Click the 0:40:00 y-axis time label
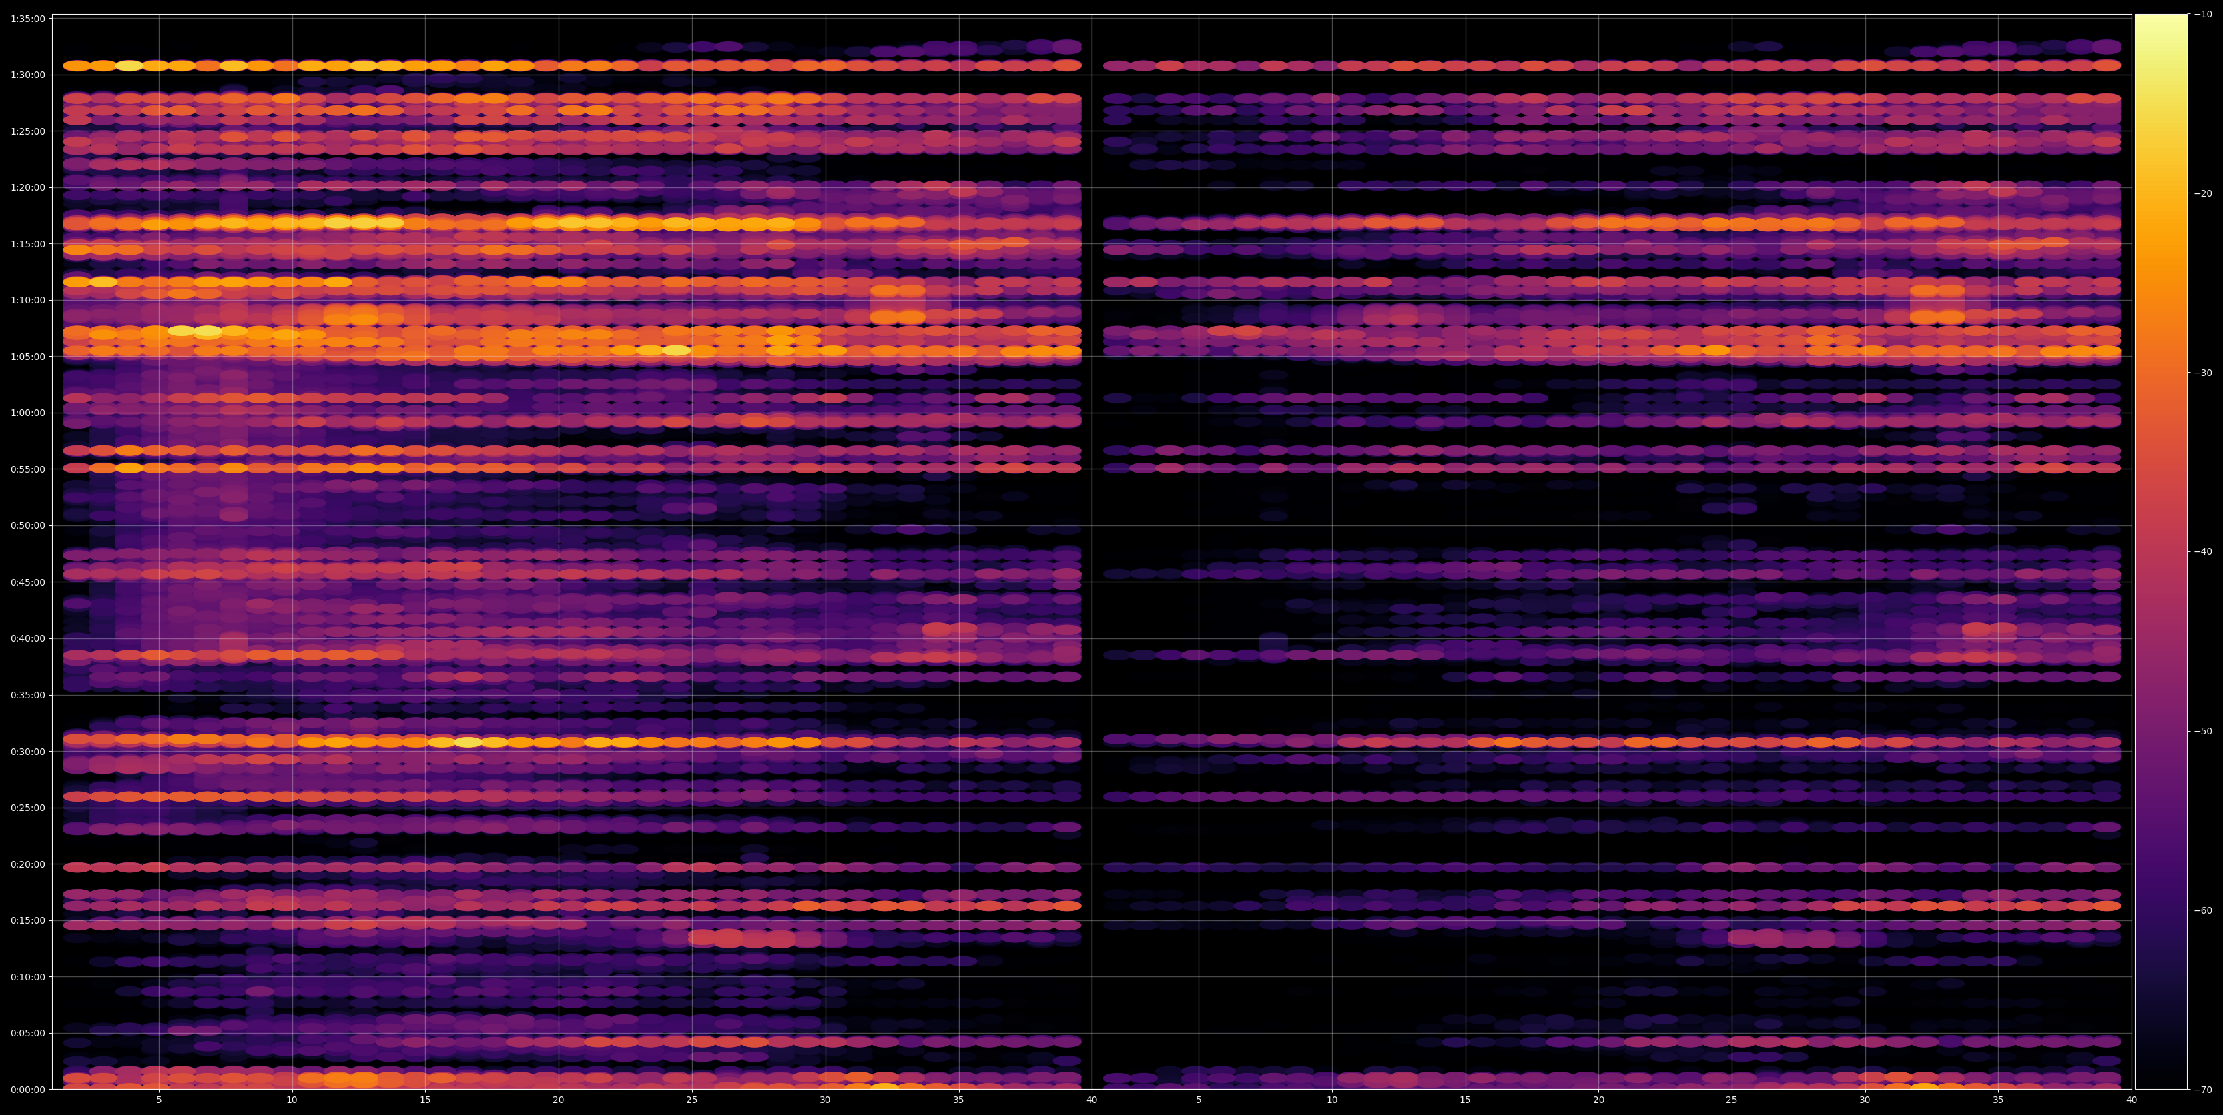The height and width of the screenshot is (1115, 2223). (27, 638)
